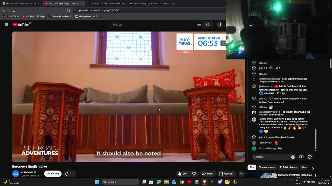Mute audio on Devubbs Stream tab
The image size is (332, 186).
(7, 3)
